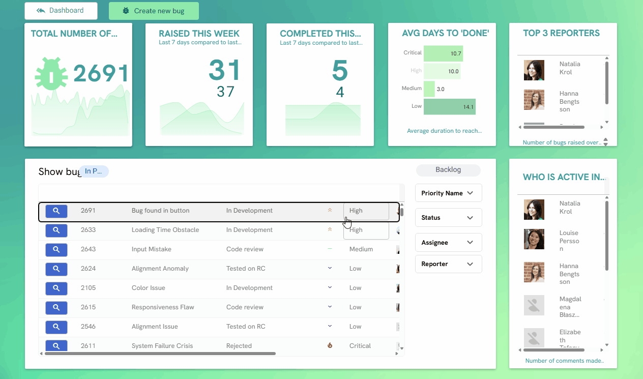Viewport: 643px width, 379px height.
Task: Click the In Progress filter chip
Action: point(94,171)
